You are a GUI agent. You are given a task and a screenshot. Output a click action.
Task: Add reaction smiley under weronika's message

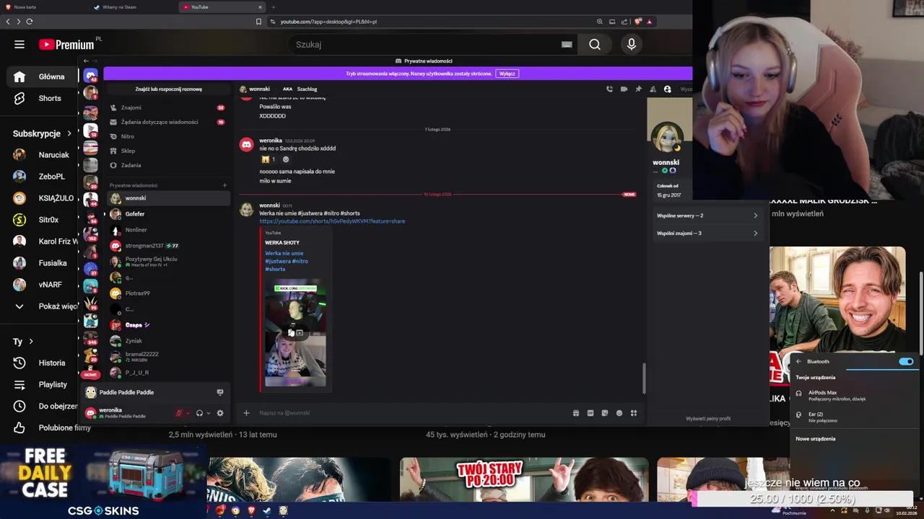(x=286, y=159)
